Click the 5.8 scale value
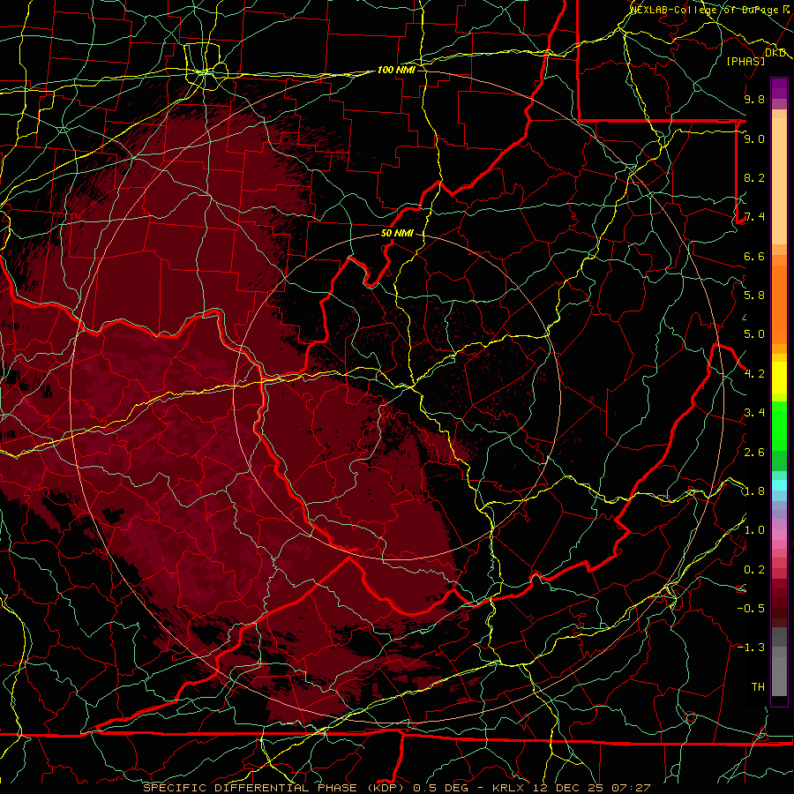This screenshot has width=794, height=794. click(x=754, y=296)
